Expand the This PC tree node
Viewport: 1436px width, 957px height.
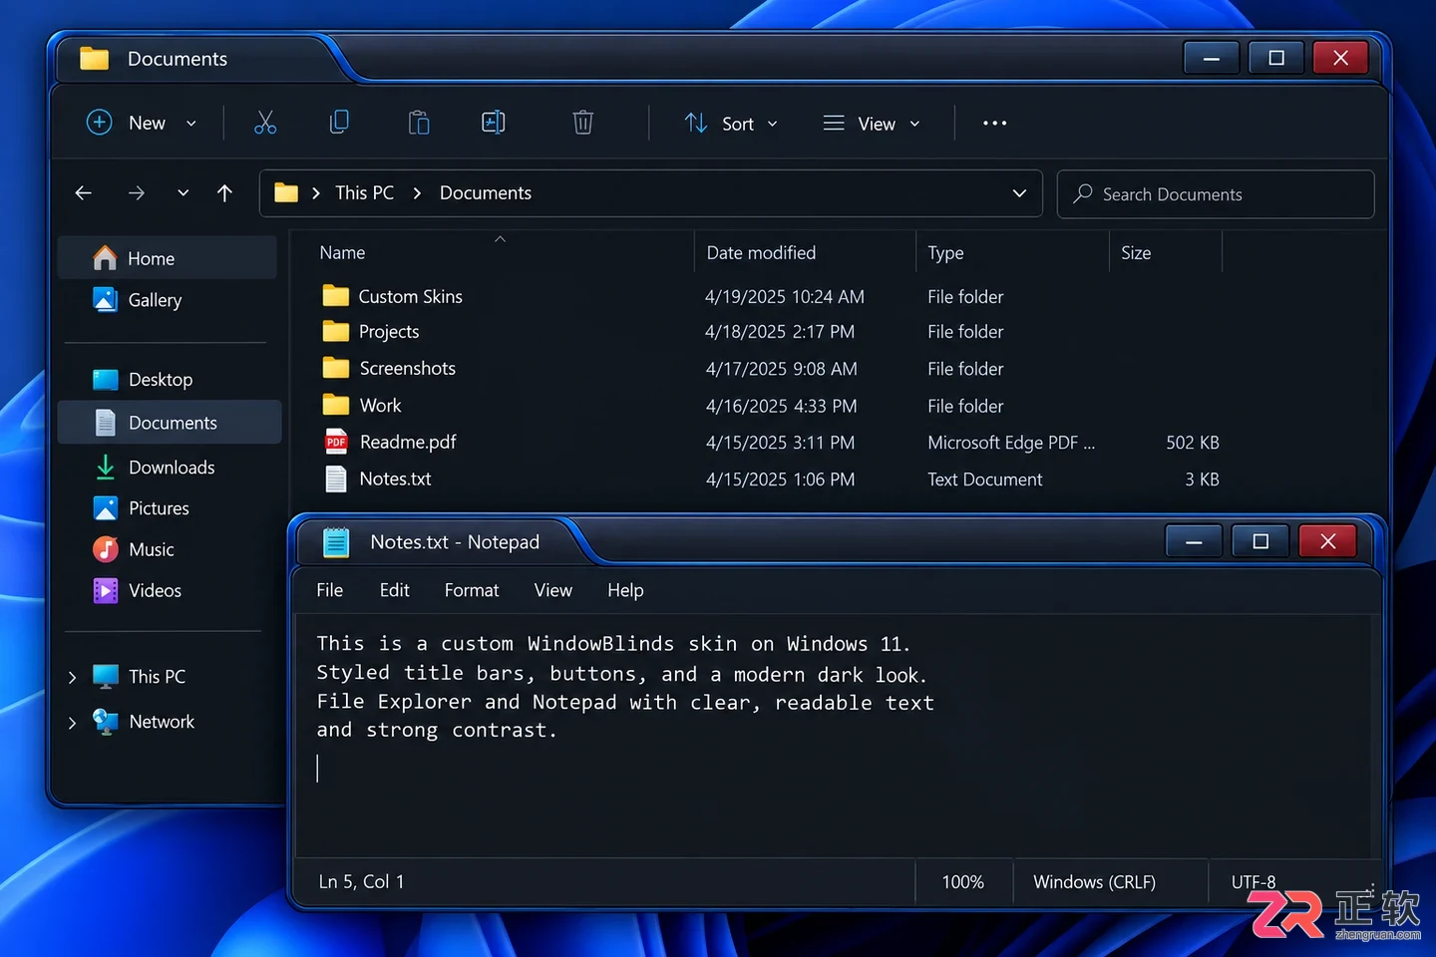72,677
